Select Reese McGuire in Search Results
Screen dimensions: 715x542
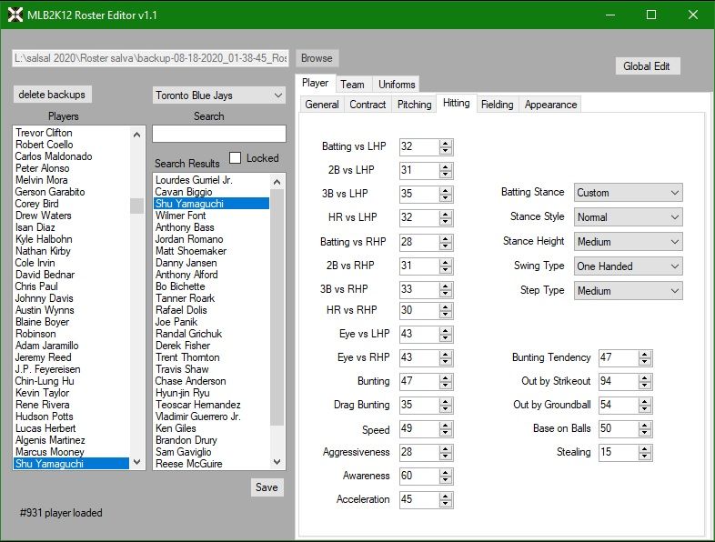[212, 464]
